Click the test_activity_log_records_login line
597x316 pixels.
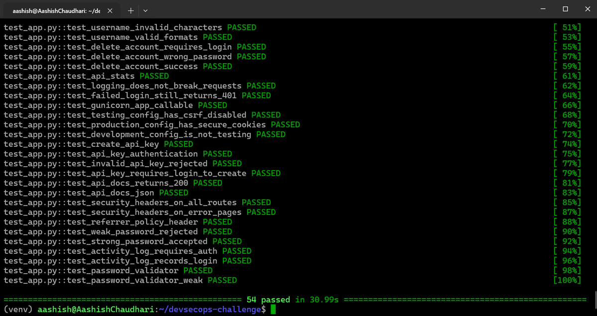pyautogui.click(x=128, y=261)
